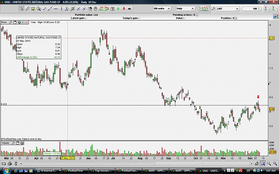Click the blue arrow trading panel toggle
This screenshot has width=279, height=174.
click(x=276, y=17)
